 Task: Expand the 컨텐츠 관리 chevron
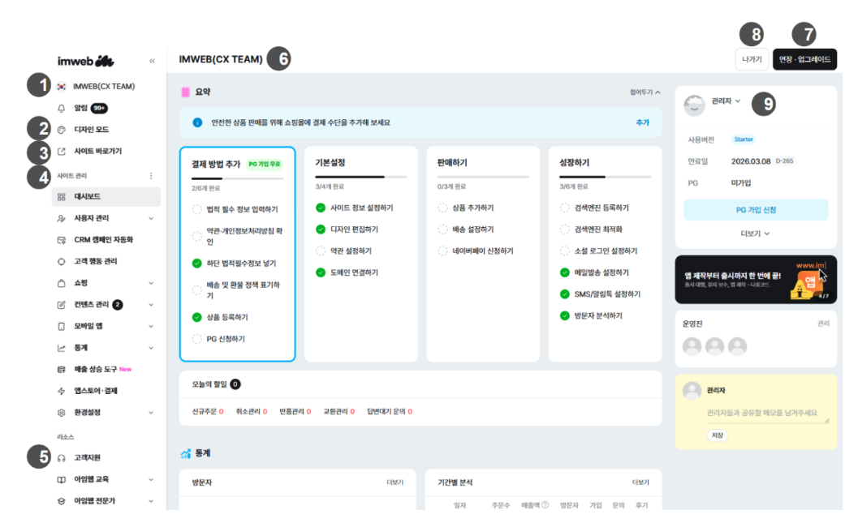pos(151,305)
